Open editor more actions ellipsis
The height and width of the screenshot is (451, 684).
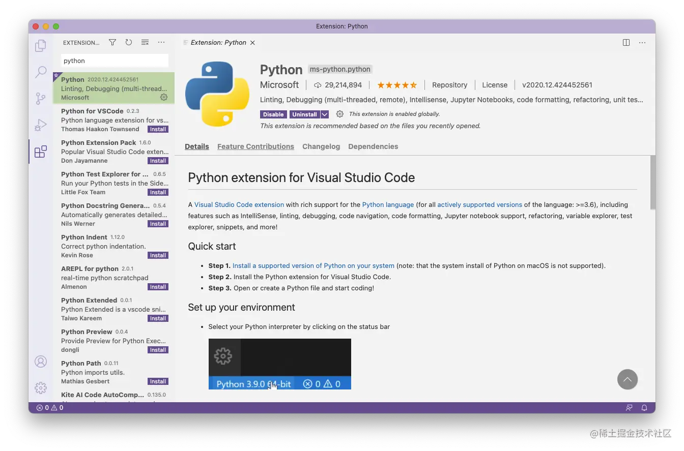pos(642,43)
